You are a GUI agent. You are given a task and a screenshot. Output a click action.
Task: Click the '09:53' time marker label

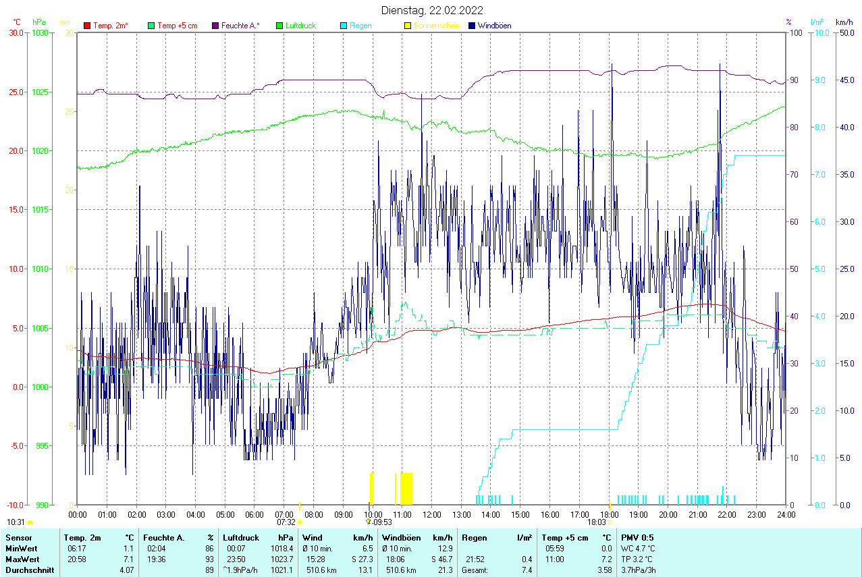click(x=382, y=522)
